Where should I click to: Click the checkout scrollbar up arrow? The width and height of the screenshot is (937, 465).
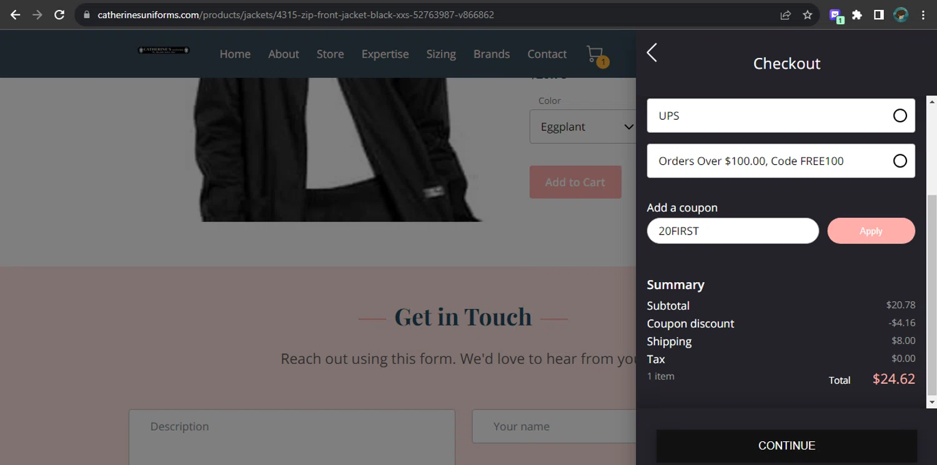coord(931,101)
